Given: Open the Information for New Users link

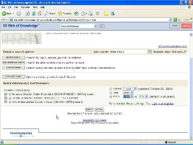Looking at the screenshot, I should (x=172, y=46).
